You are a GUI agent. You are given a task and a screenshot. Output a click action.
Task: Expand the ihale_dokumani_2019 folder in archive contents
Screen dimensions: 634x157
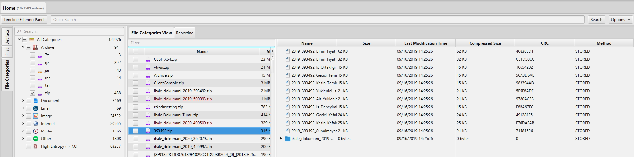pyautogui.click(x=281, y=139)
